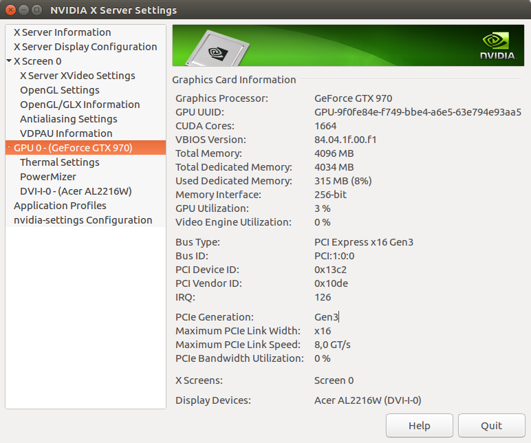The width and height of the screenshot is (531, 443).
Task: Open nvidia-settings Configuration page
Action: [83, 220]
